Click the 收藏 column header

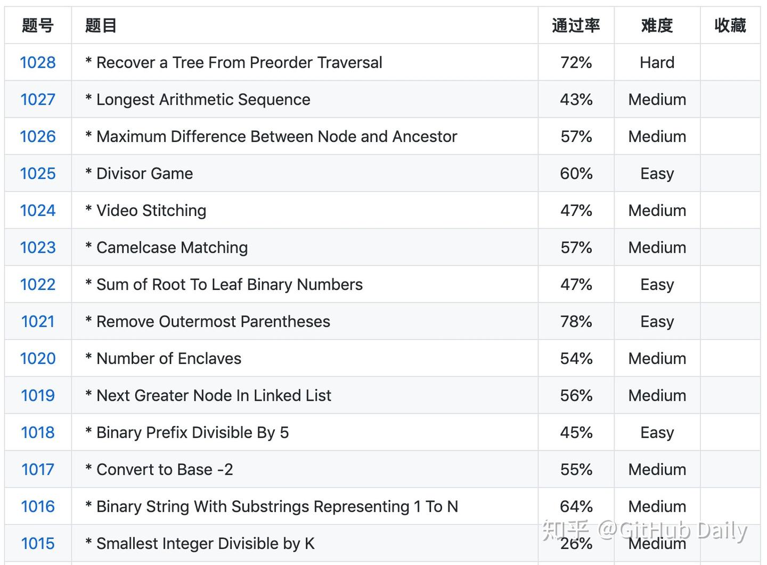730,25
